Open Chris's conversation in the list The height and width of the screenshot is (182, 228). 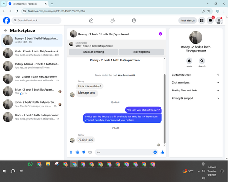click(32, 53)
